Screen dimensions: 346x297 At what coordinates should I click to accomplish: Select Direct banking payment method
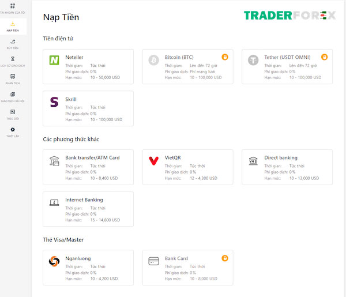287,167
